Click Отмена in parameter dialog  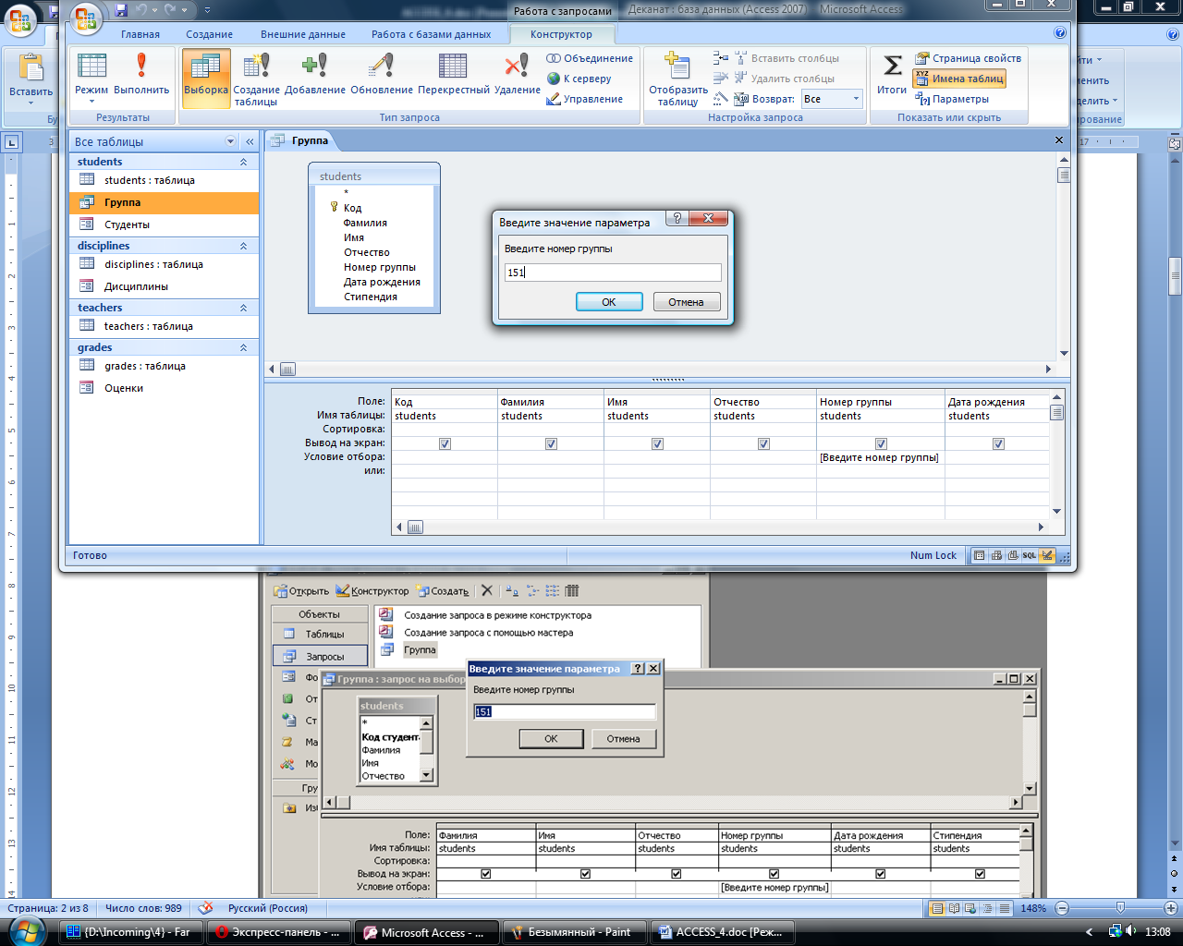pos(687,302)
